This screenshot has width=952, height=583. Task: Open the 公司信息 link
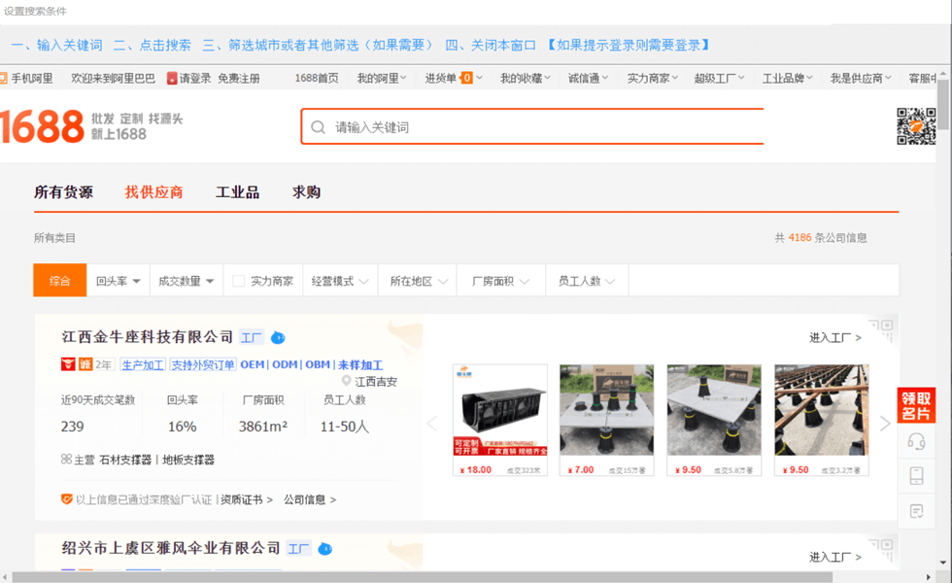pyautogui.click(x=310, y=499)
